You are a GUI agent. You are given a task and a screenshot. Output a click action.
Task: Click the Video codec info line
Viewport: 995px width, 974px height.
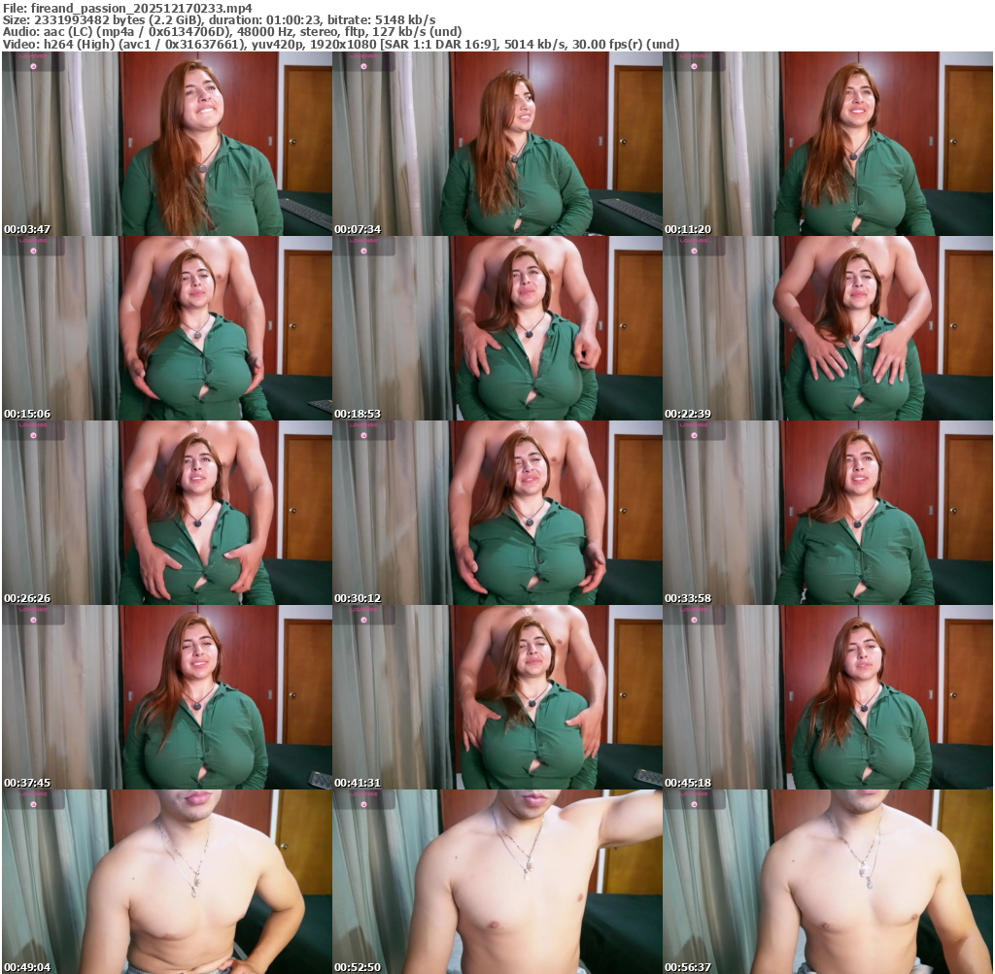(340, 44)
